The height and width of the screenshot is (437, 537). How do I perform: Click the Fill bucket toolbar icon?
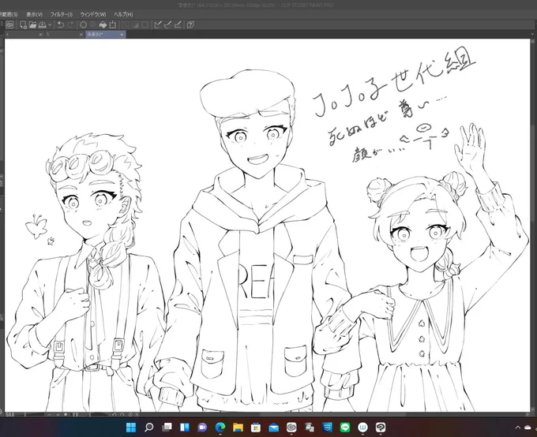[103, 24]
